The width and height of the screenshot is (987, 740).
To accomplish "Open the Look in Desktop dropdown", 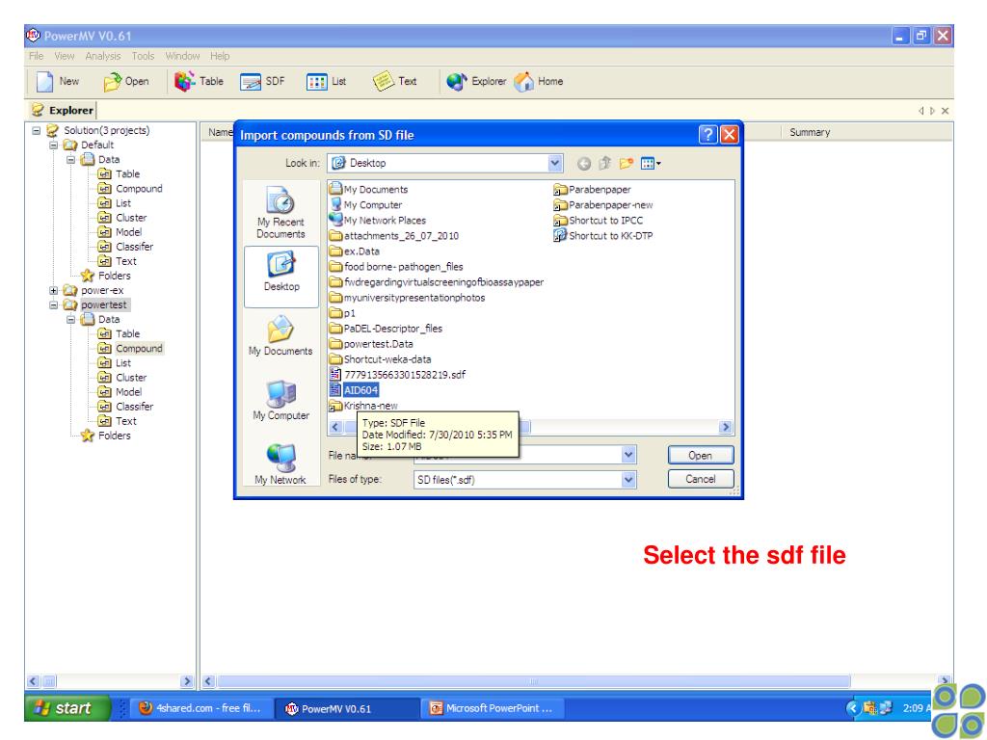I will [x=554, y=163].
